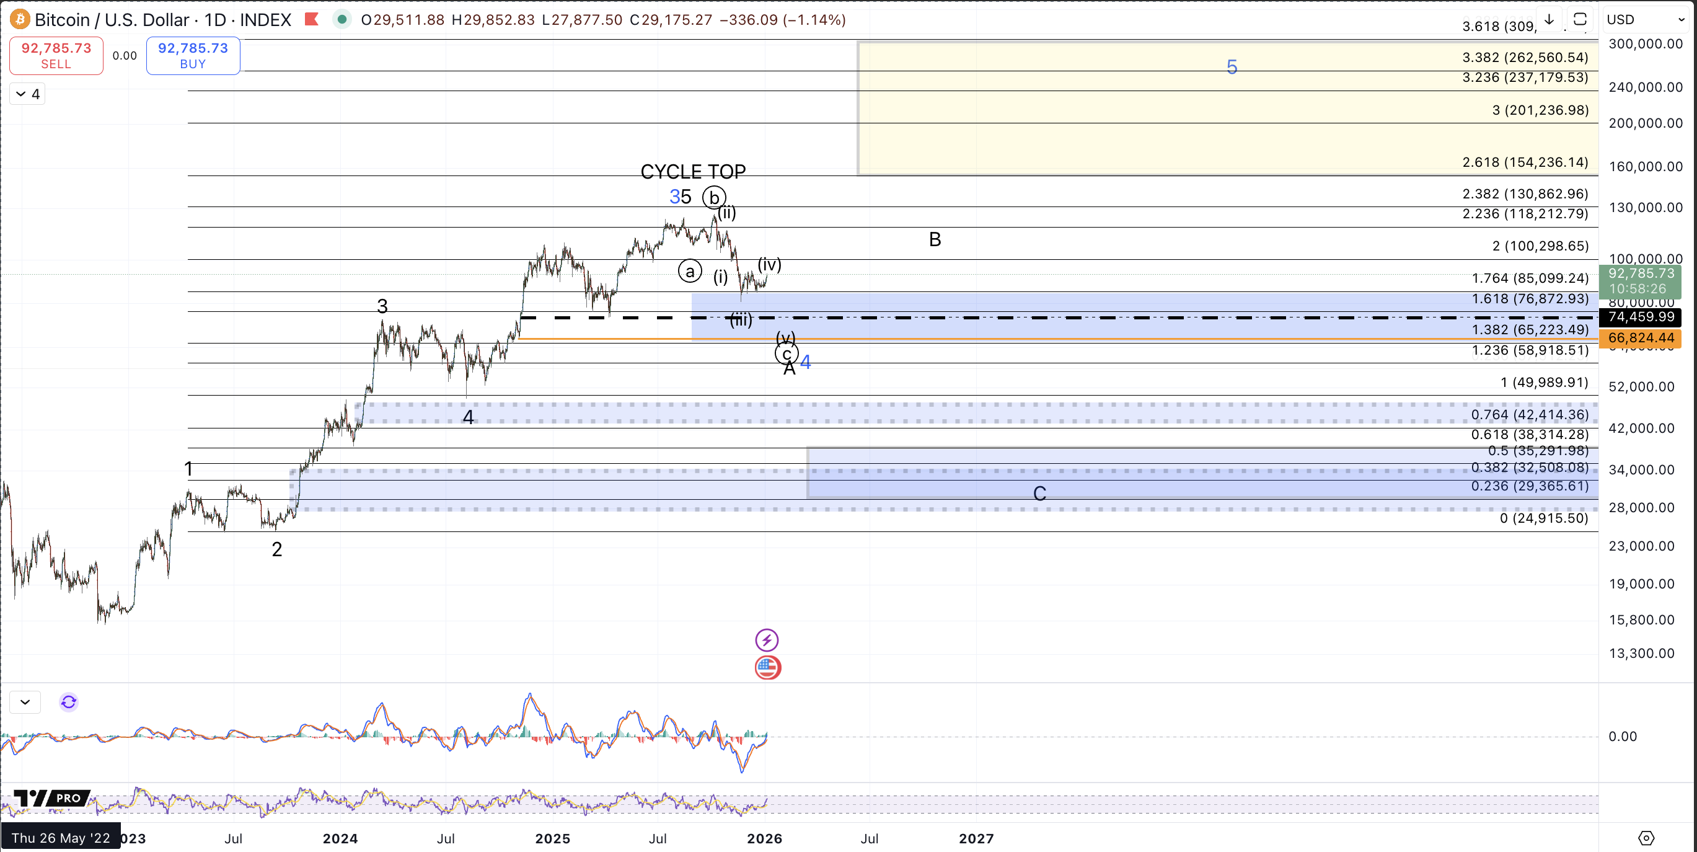
Task: Click the black 74,459.99 price label
Action: 1641,317
